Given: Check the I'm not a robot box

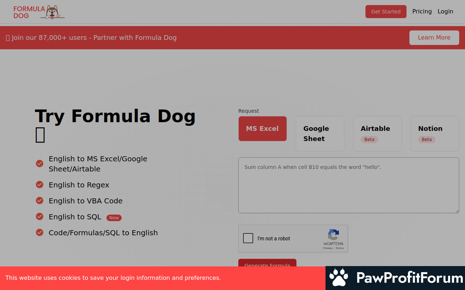Looking at the screenshot, I should tap(248, 238).
